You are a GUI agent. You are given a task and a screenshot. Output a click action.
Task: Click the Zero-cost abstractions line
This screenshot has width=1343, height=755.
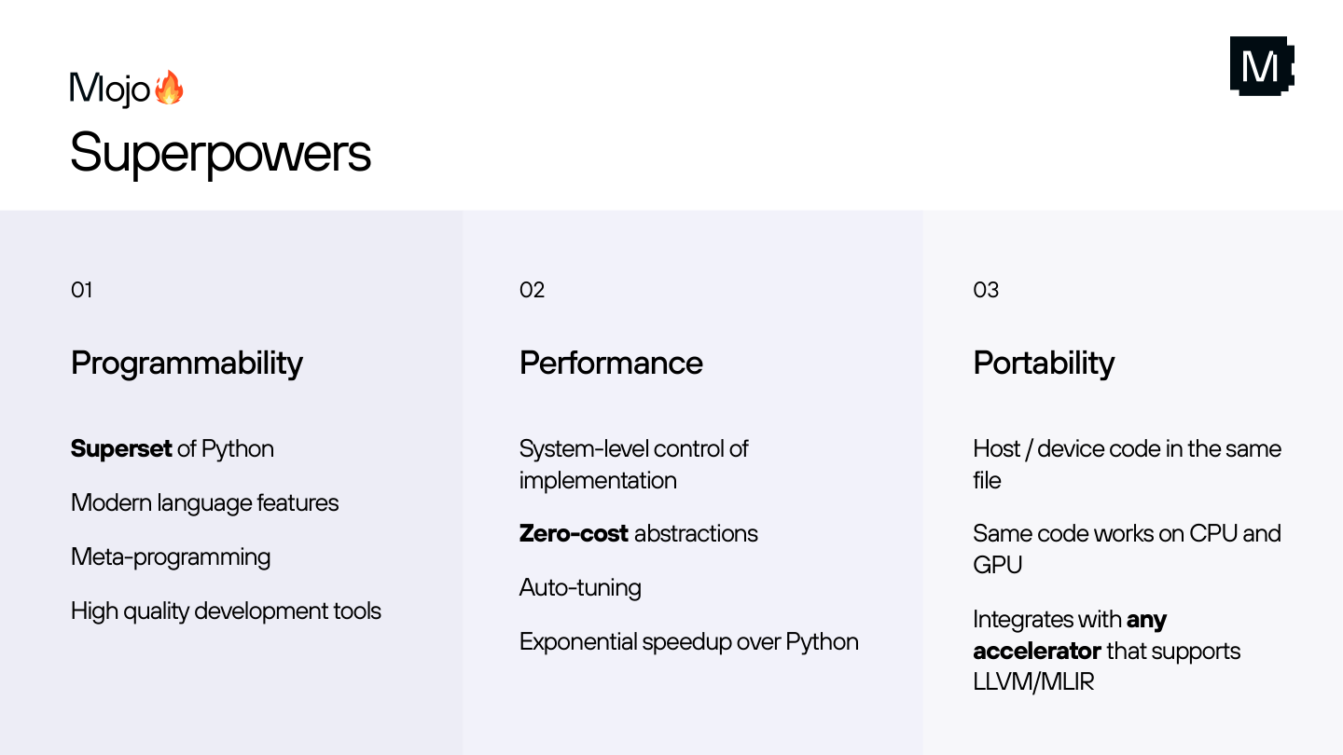point(639,533)
